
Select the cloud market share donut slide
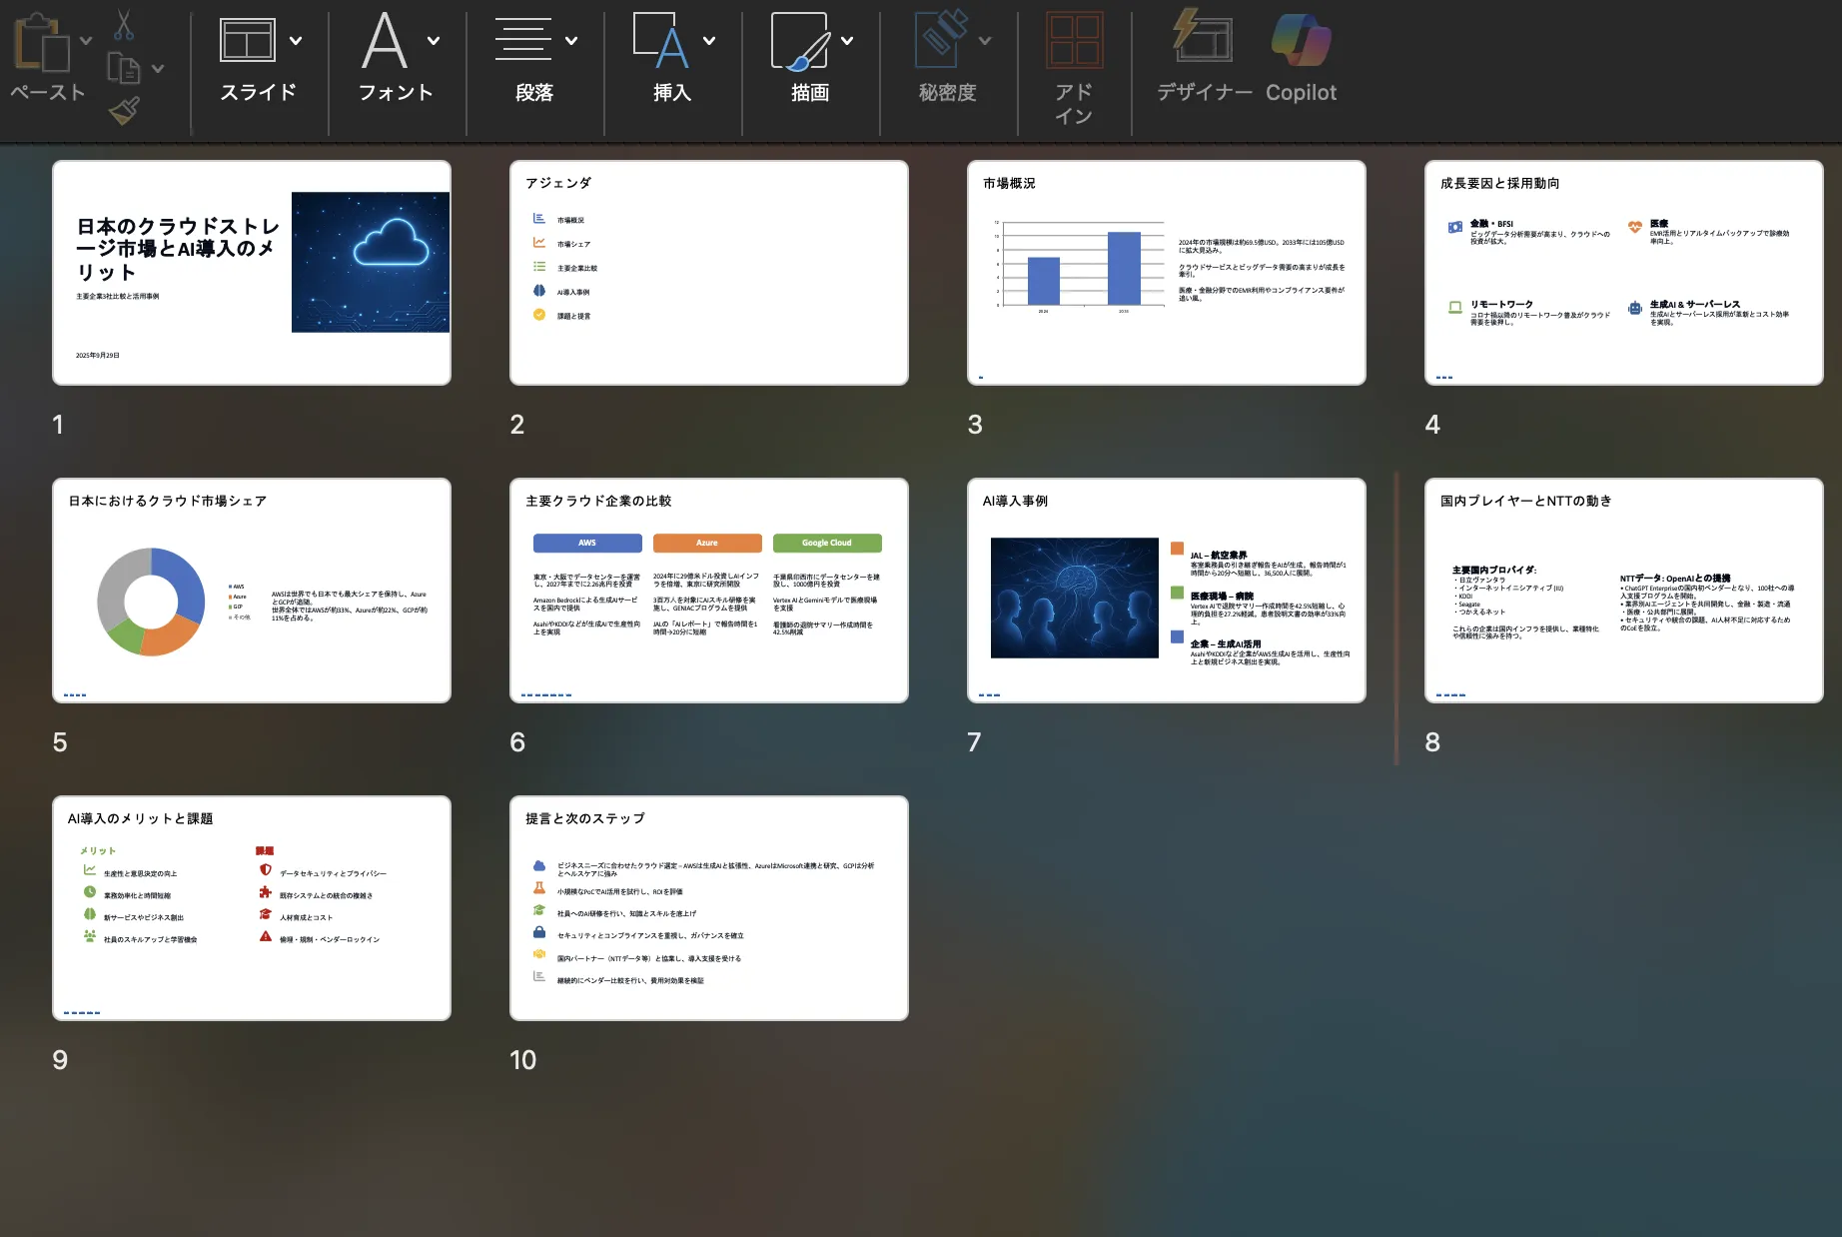click(252, 591)
